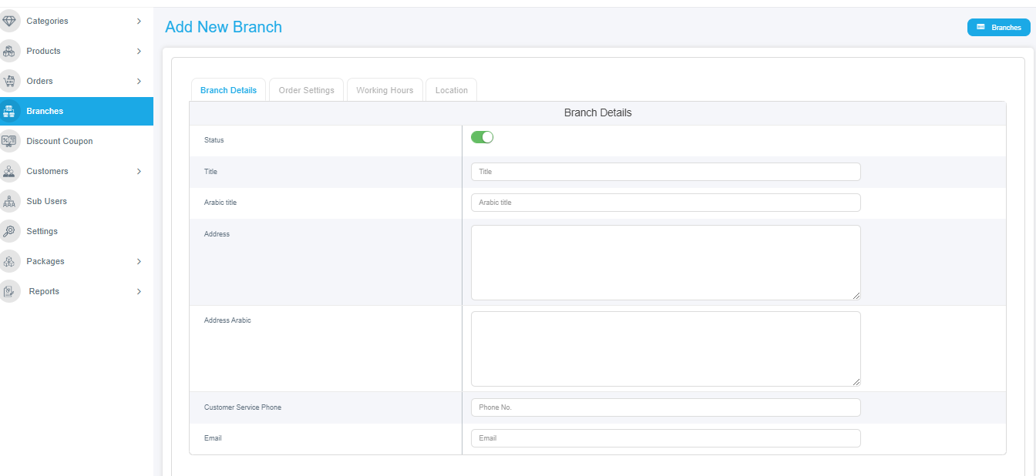Switch to the Order Settings tab
The width and height of the screenshot is (1036, 476).
click(x=306, y=90)
